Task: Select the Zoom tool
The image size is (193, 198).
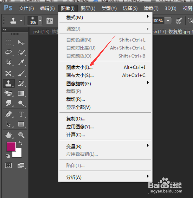Action: 21,135
